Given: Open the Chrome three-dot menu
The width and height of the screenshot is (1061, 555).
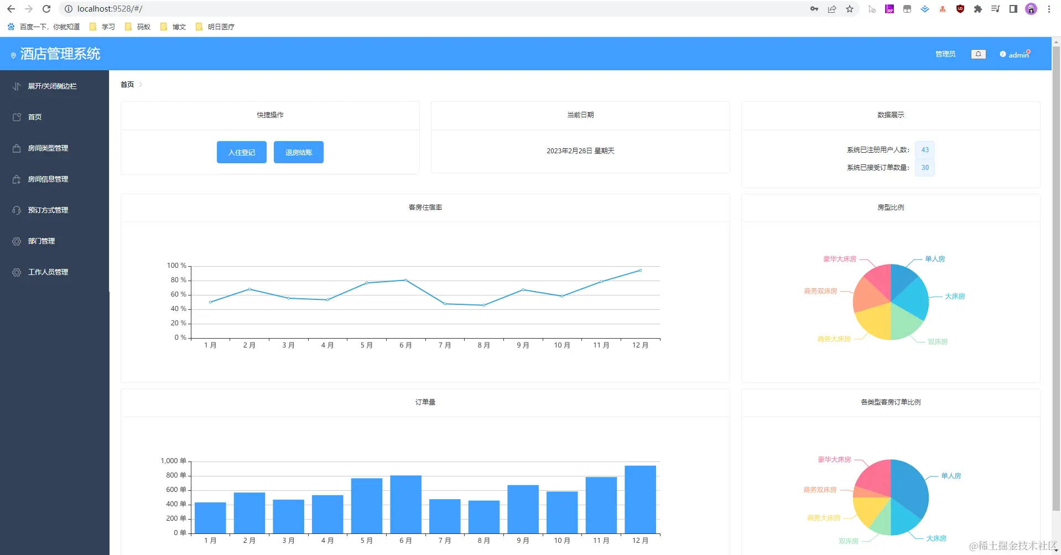Looking at the screenshot, I should (x=1049, y=9).
